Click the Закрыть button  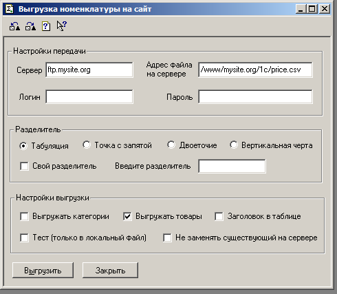110,271
